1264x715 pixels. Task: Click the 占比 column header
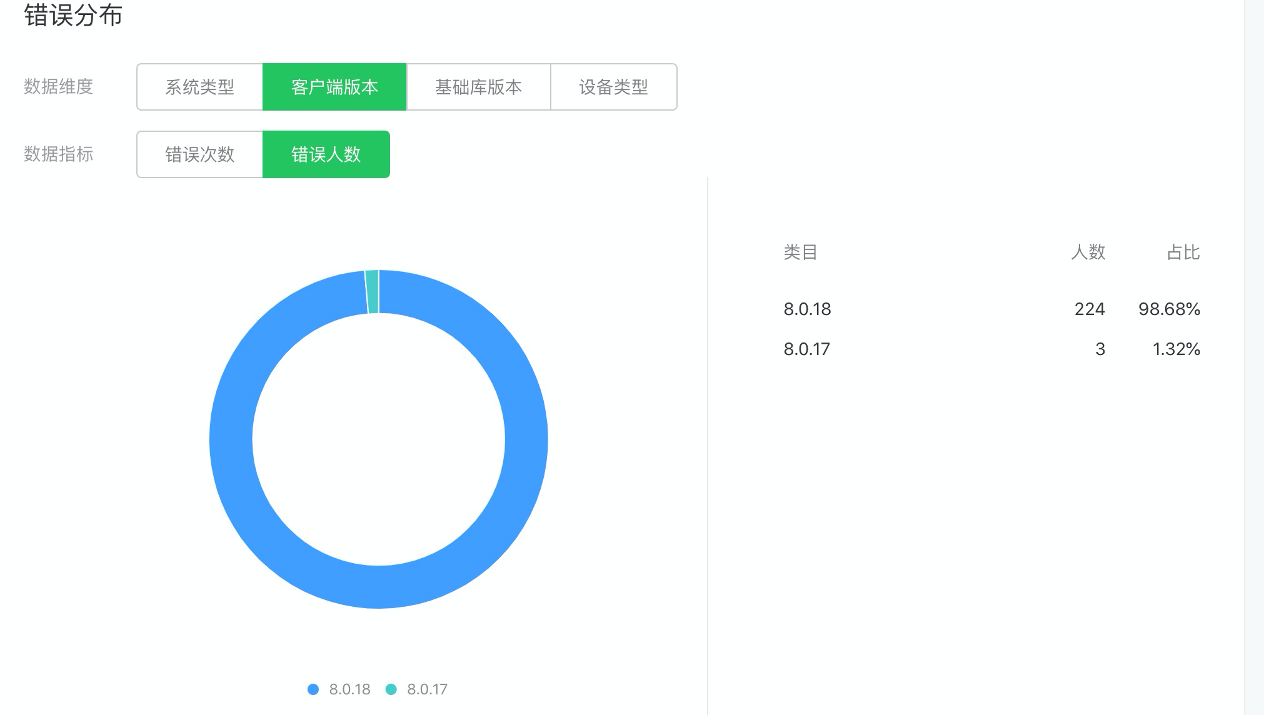click(1183, 252)
